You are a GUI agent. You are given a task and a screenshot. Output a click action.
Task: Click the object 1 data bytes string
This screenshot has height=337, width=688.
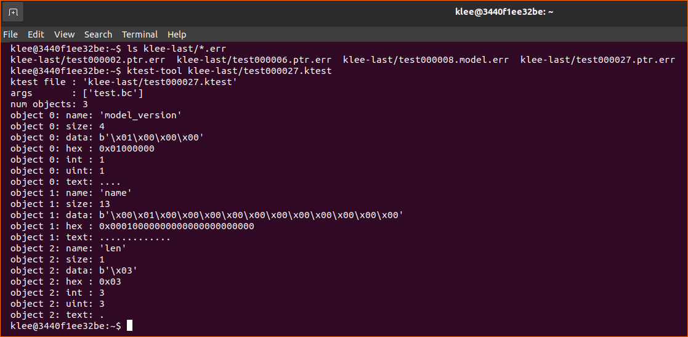click(251, 215)
